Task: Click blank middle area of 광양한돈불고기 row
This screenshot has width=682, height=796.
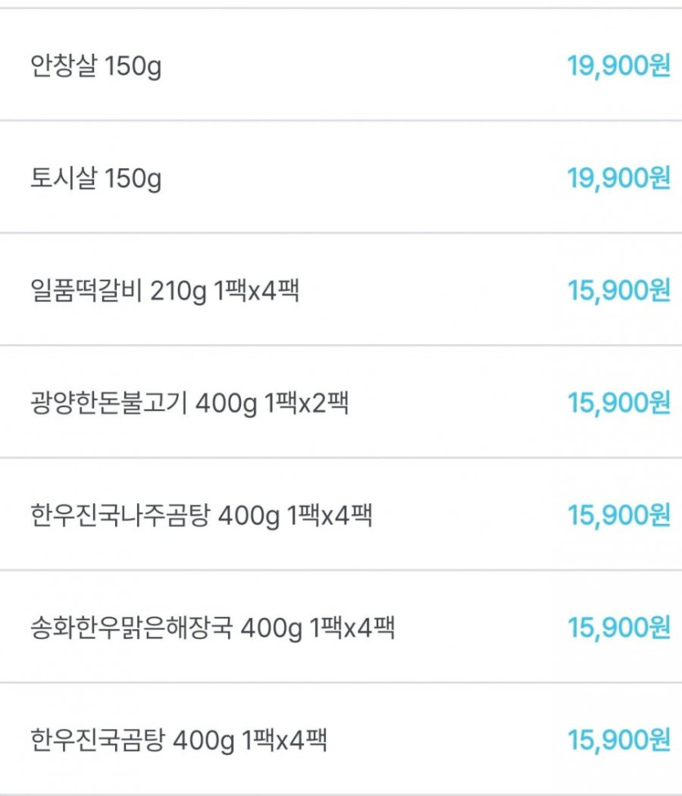Action: click(457, 404)
